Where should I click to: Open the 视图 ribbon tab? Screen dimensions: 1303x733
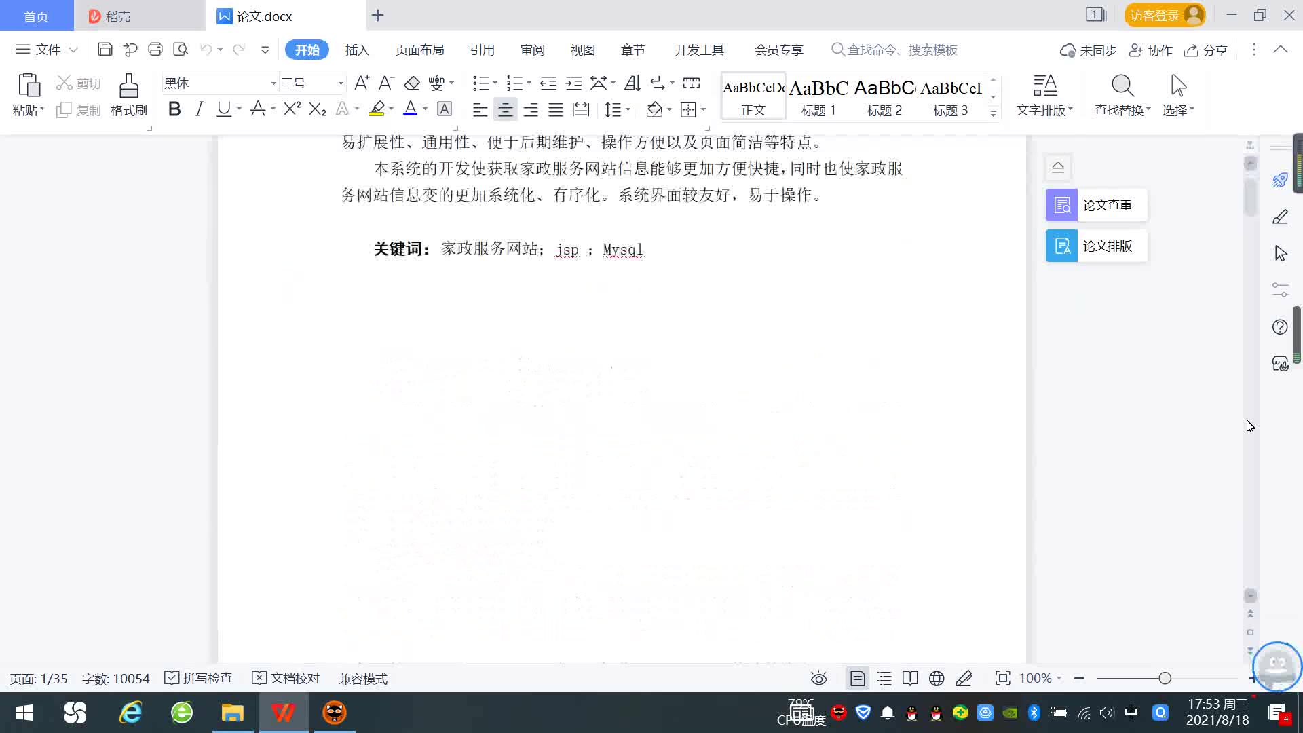click(x=582, y=50)
